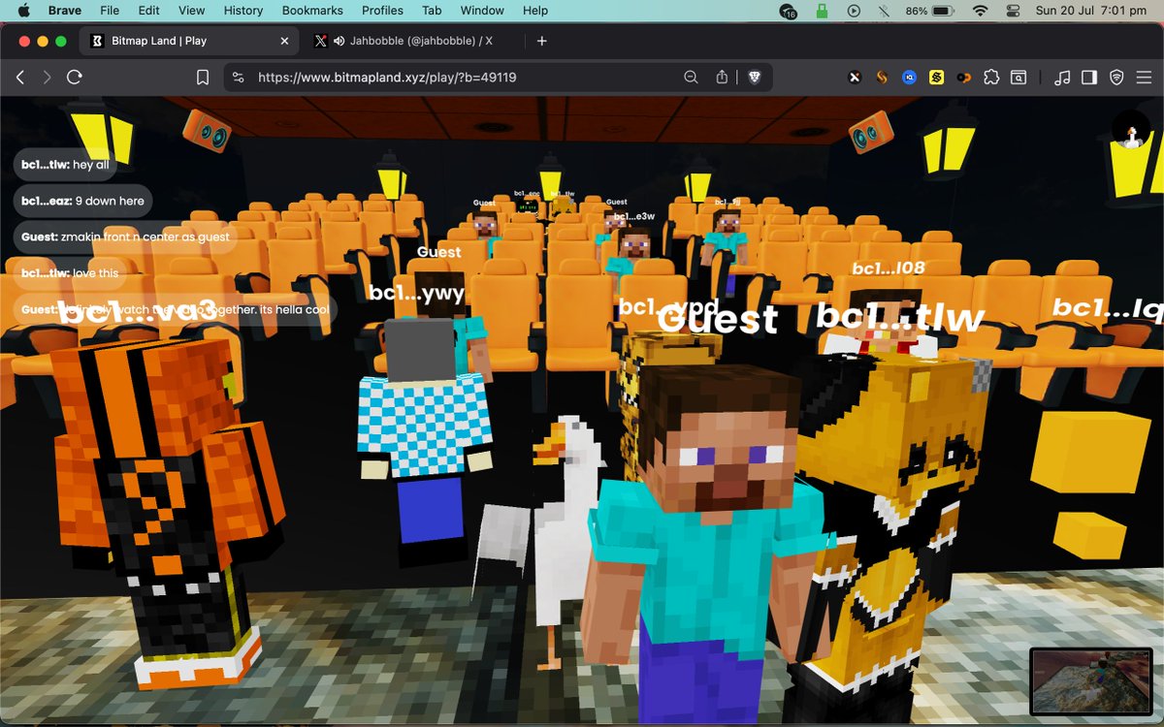The height and width of the screenshot is (727, 1164).
Task: Open the Tab menu
Action: 431,11
